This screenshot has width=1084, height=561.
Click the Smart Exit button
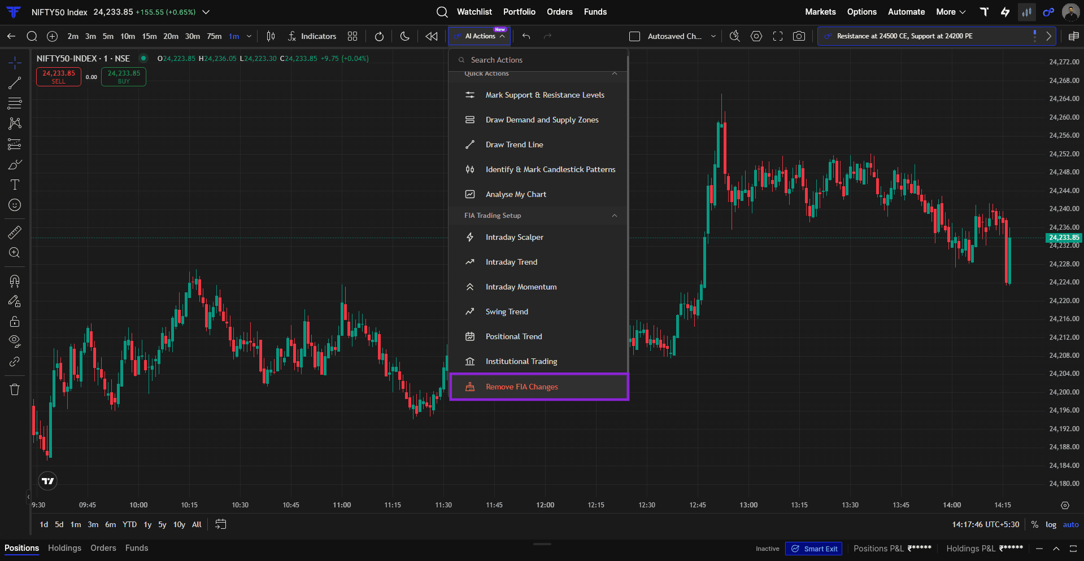[x=813, y=549]
